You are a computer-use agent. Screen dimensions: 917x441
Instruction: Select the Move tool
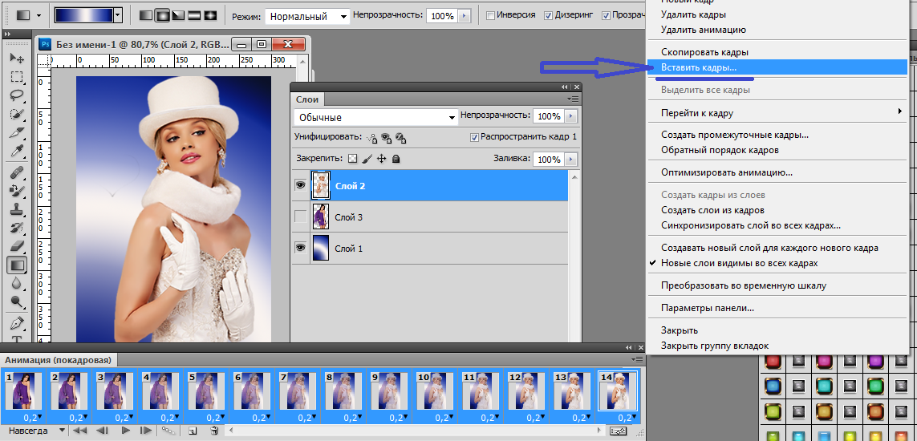[16, 59]
